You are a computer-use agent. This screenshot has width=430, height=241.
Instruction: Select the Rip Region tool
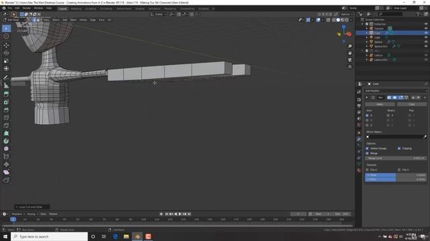click(x=6, y=180)
